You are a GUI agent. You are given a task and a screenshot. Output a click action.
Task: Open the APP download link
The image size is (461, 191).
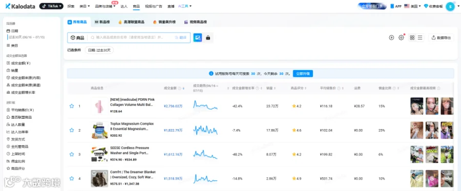[396, 6]
